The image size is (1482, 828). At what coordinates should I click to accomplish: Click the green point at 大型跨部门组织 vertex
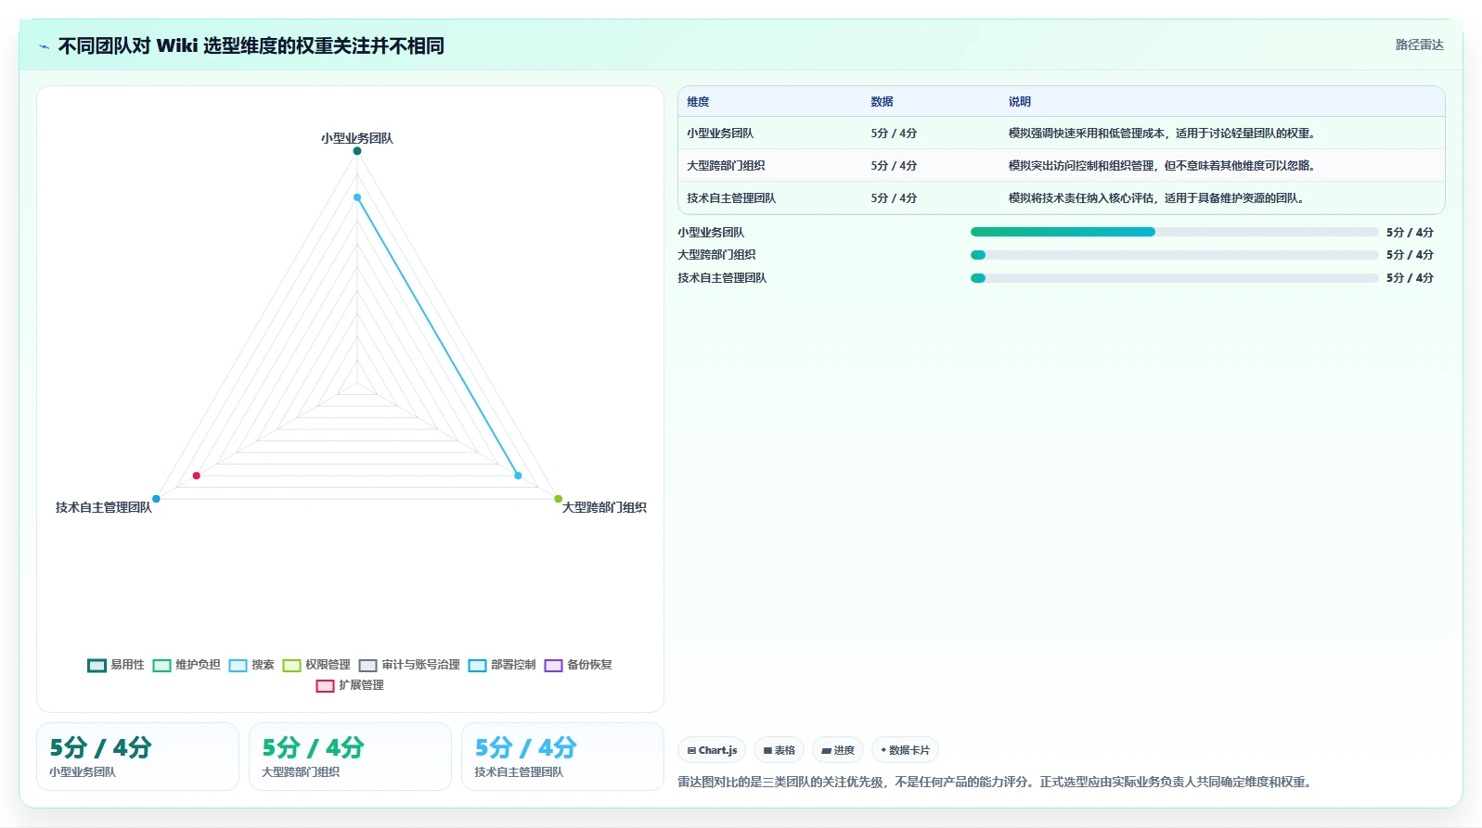pyautogui.click(x=559, y=499)
